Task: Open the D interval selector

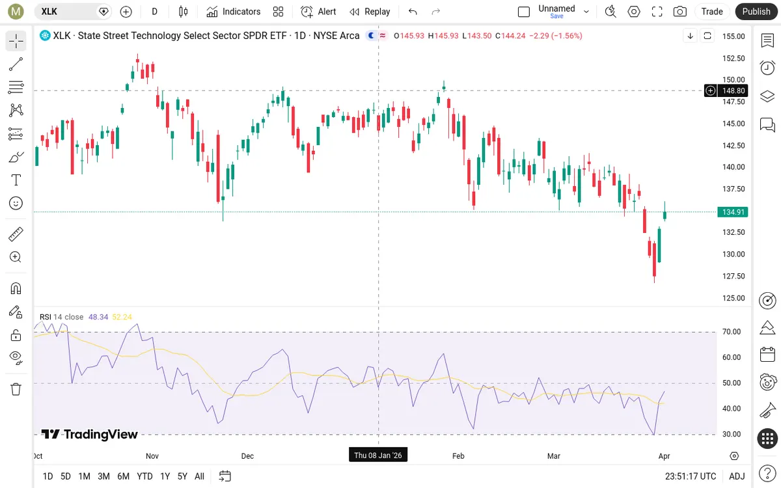Action: [x=154, y=12]
